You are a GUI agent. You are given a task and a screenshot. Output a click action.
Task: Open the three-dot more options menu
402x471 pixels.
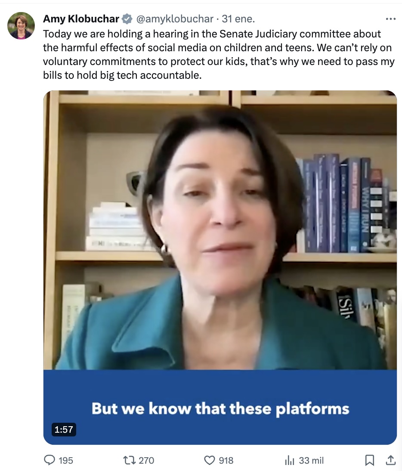click(390, 19)
